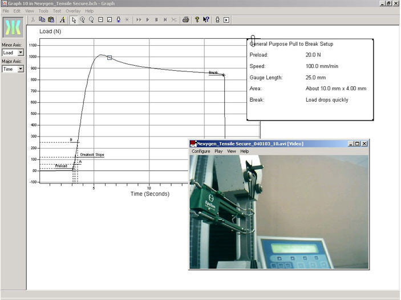Screen dimensions: 401x300
Task: Click the Nexygen logo icon at left
Action: (x=13, y=28)
